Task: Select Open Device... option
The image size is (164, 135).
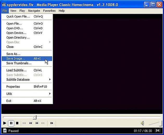Action: click(x=27, y=33)
